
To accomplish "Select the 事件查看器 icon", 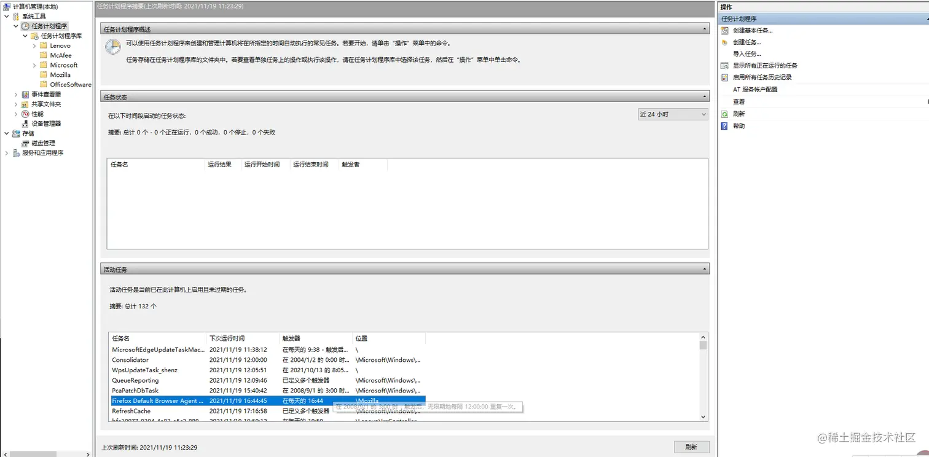I will click(25, 95).
